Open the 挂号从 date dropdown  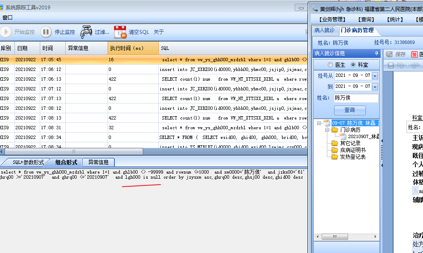(x=375, y=76)
